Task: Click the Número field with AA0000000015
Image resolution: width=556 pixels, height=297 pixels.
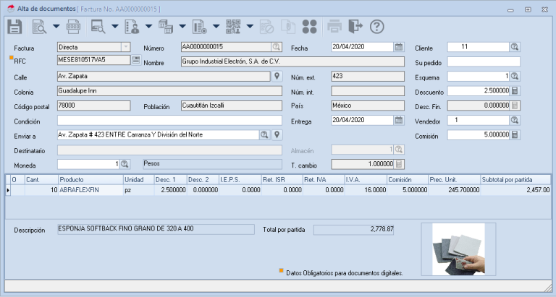Action: click(226, 47)
